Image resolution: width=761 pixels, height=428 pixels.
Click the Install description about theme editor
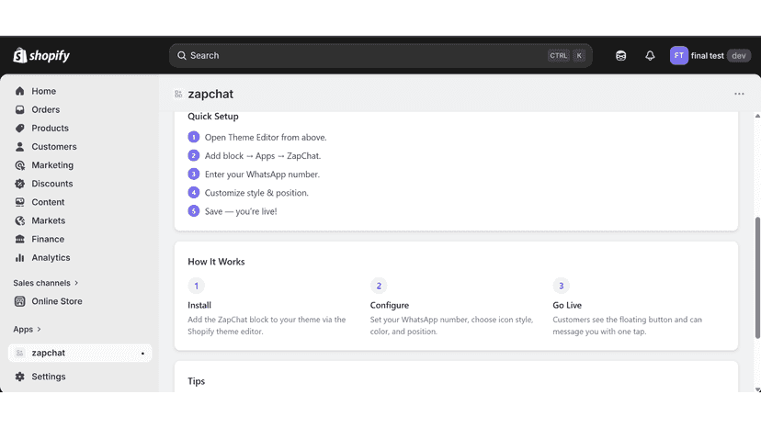coord(267,326)
